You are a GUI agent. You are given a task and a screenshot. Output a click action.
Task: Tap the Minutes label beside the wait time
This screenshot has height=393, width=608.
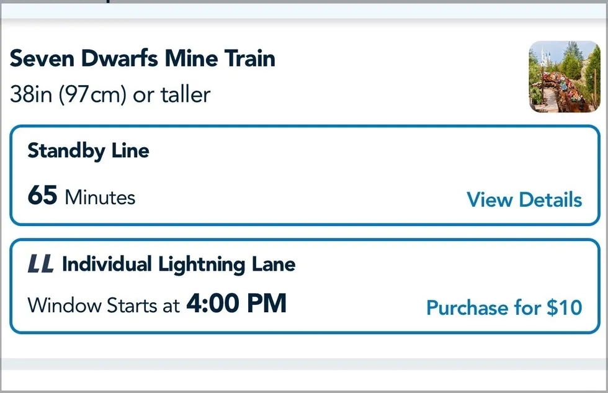coord(100,197)
